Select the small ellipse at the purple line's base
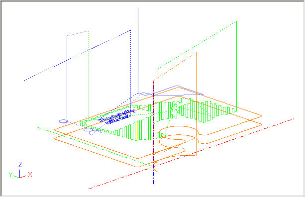Image resolution: width=305 pixels, height=197 pixels. (x=64, y=121)
